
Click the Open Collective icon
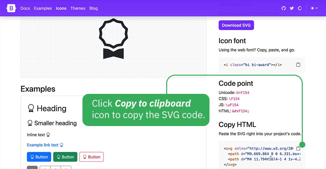(x=300, y=8)
